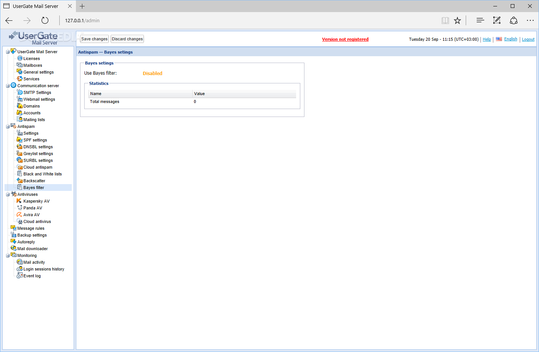Click the Value column header
Screen dimensions: 539x352
tap(244, 94)
